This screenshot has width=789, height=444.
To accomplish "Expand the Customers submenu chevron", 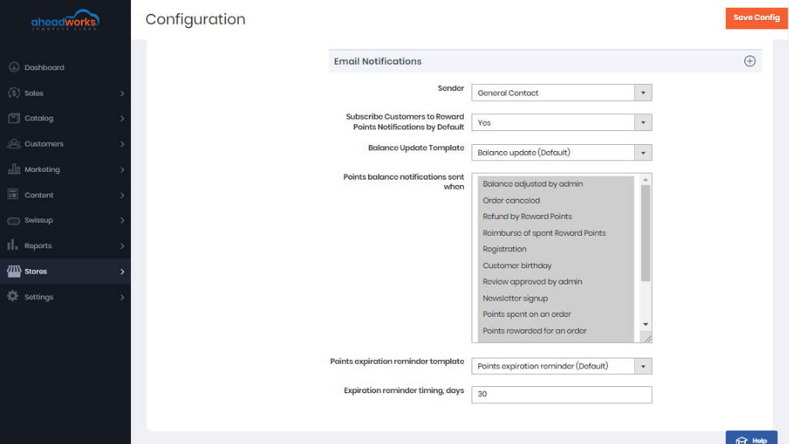I will [x=123, y=144].
